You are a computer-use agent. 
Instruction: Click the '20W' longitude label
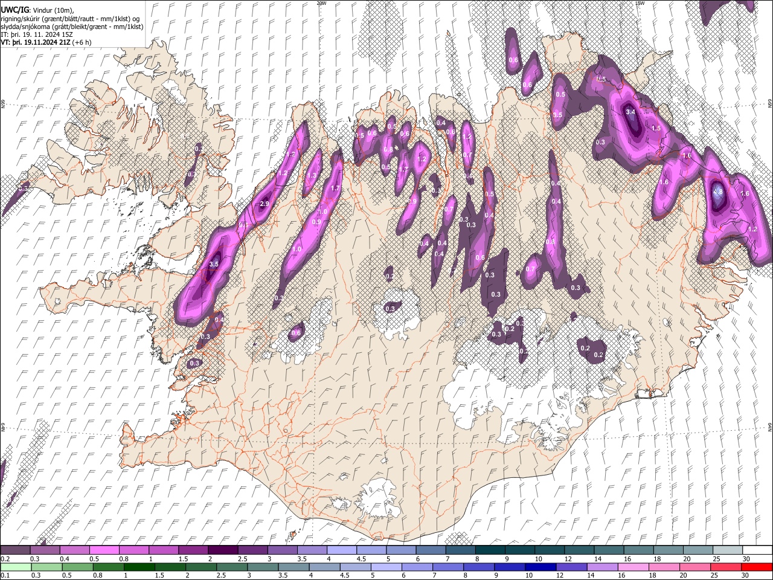(x=321, y=3)
